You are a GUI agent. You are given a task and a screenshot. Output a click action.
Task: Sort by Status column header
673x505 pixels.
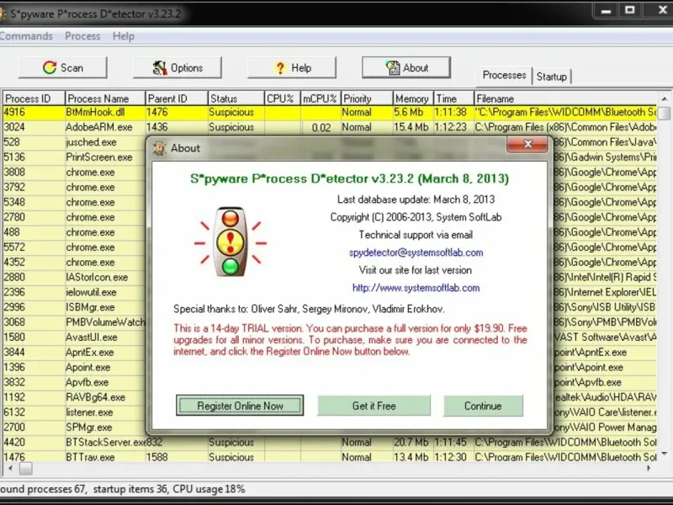(x=236, y=98)
